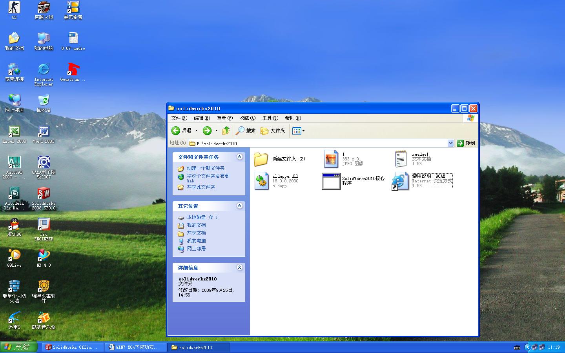Open QQLive desktop shortcut
Image resolution: width=565 pixels, height=353 pixels.
14,258
